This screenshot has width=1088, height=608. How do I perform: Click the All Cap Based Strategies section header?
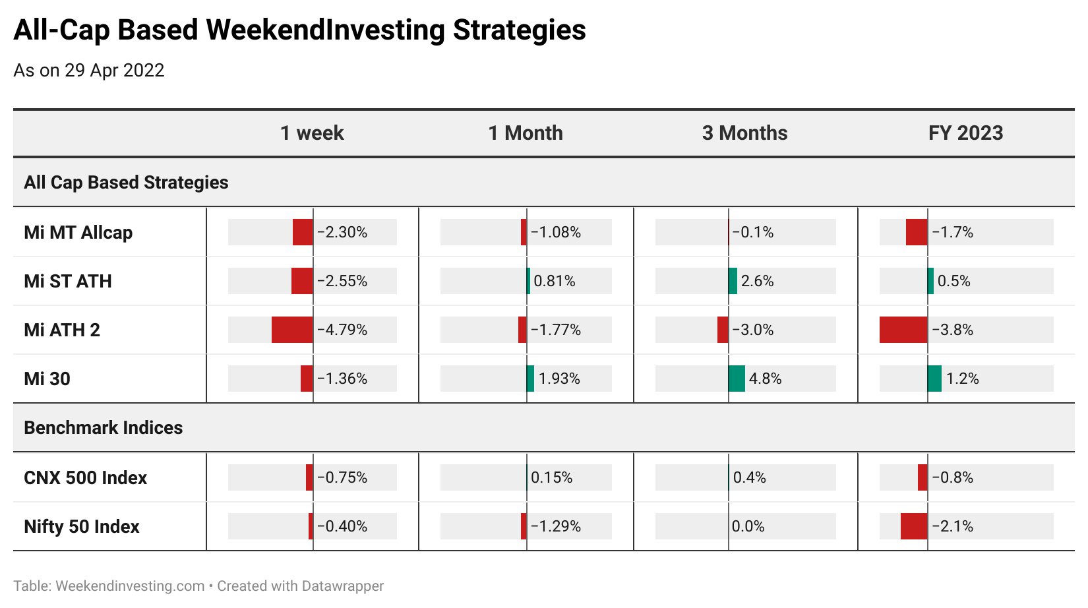126,183
